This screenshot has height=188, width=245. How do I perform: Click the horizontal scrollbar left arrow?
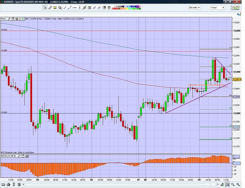(24, 184)
